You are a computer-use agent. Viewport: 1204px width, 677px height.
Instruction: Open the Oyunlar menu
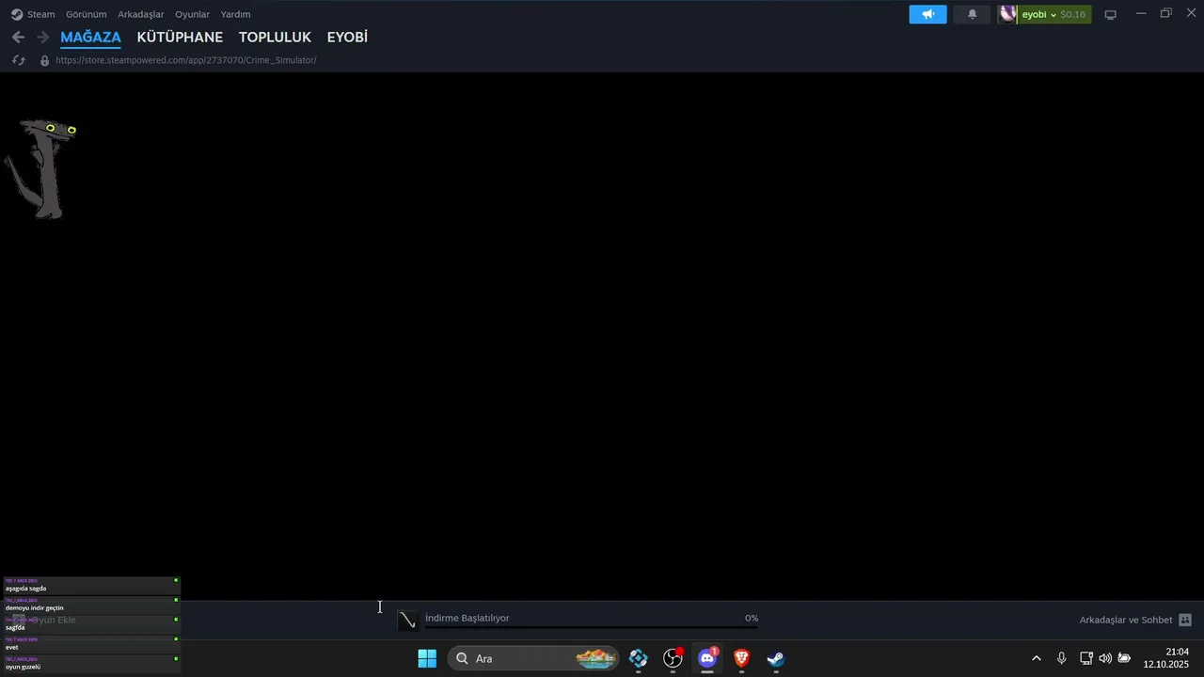(x=192, y=14)
